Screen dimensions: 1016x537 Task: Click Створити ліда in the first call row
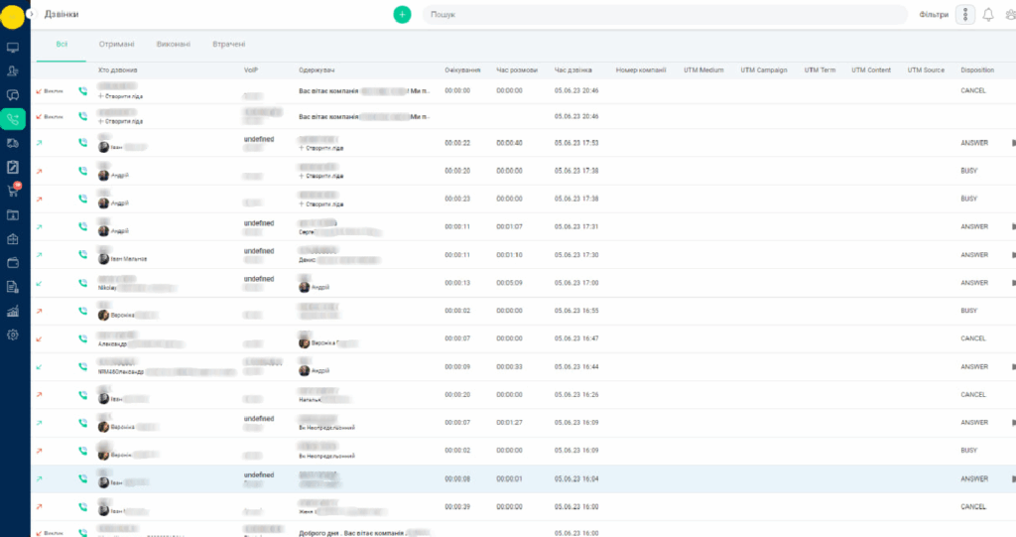click(123, 95)
